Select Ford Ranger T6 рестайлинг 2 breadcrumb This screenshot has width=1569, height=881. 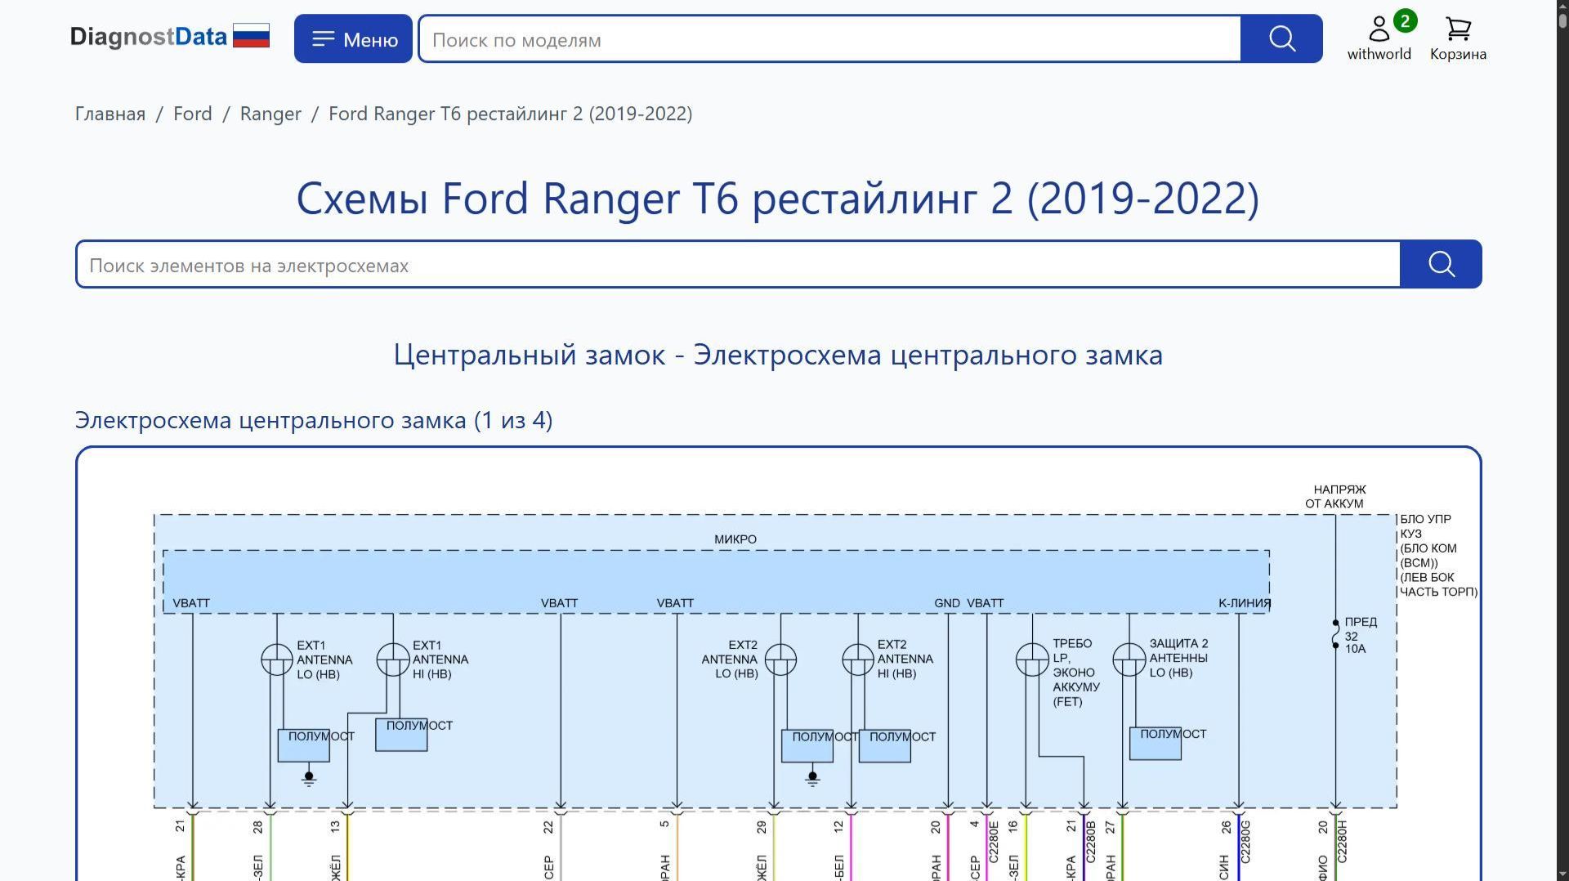511,114
